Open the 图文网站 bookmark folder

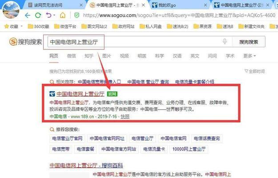click(x=94, y=26)
